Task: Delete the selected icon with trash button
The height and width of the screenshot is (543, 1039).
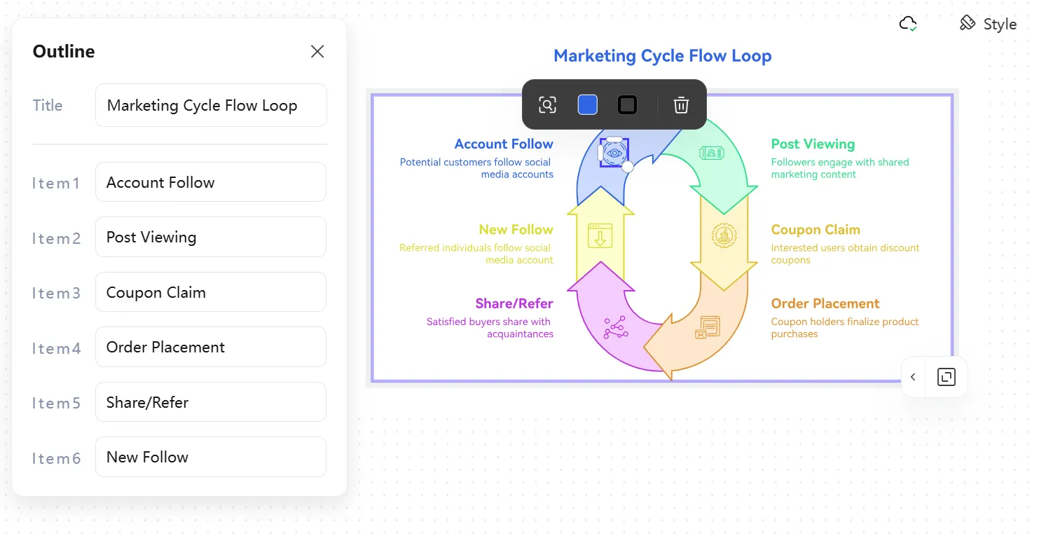Action: [681, 105]
